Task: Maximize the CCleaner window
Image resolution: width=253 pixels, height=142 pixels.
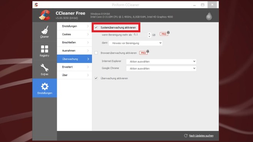Action: pyautogui.click(x=203, y=5)
